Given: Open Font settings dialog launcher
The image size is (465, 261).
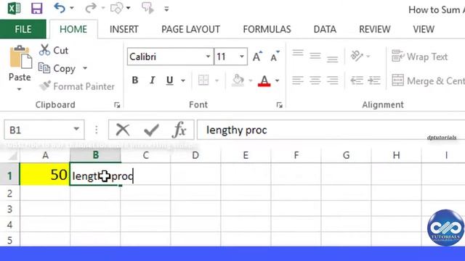Looking at the screenshot, I should click(x=279, y=105).
